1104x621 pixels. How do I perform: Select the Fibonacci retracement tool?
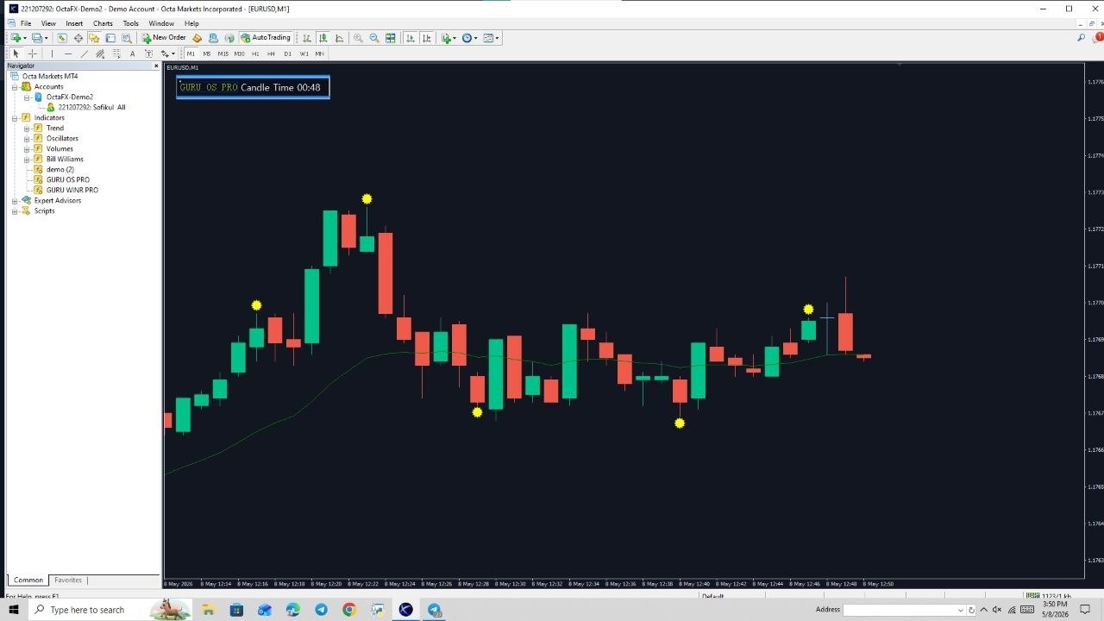tap(116, 53)
